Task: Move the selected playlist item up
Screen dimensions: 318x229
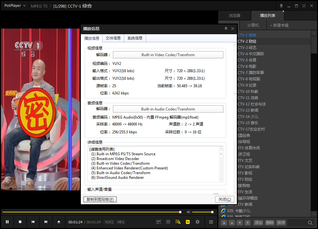Action: 232,223
